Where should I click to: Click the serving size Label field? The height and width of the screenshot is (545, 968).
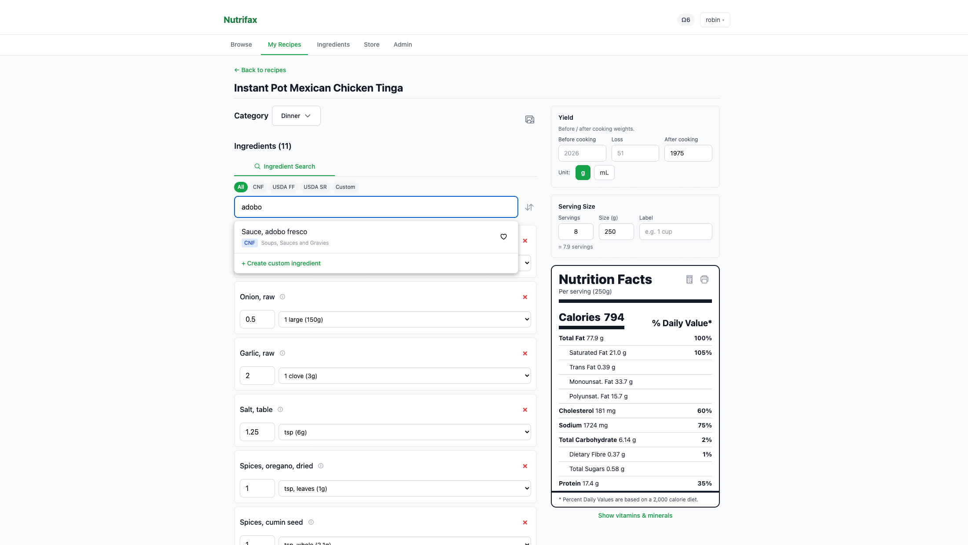[x=675, y=231]
